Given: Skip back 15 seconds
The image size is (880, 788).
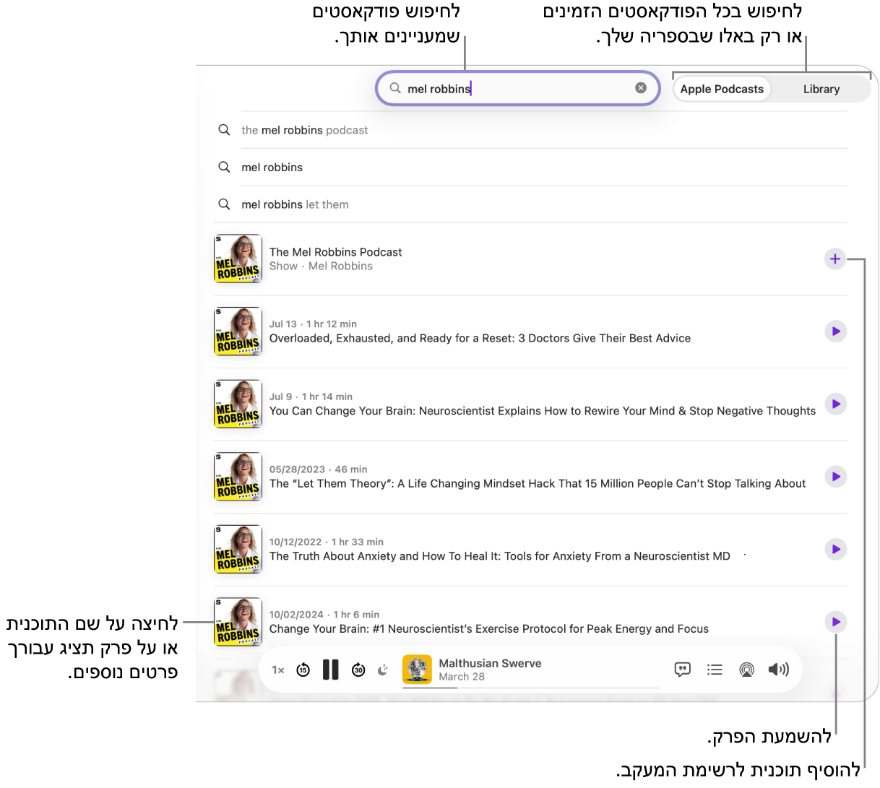Looking at the screenshot, I should [303, 670].
